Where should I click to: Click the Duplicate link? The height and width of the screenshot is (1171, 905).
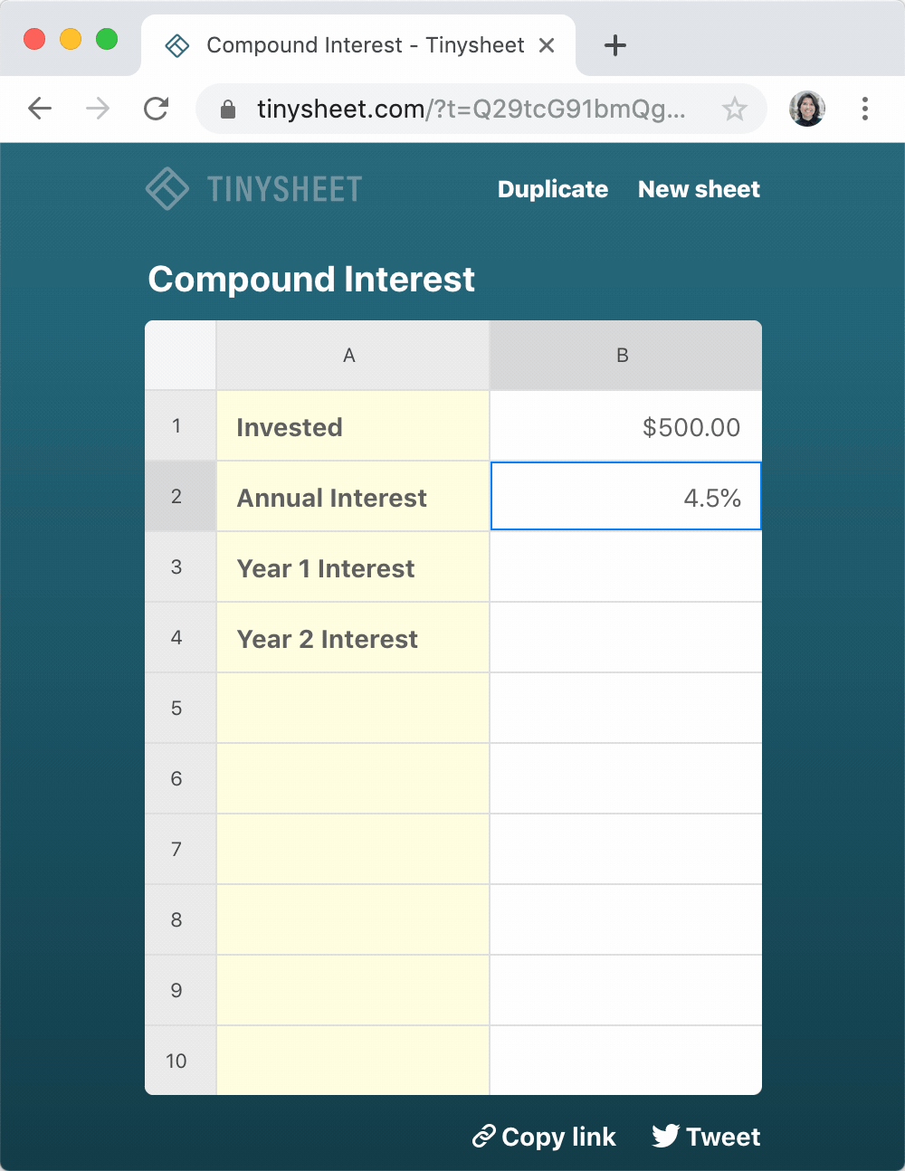(553, 189)
